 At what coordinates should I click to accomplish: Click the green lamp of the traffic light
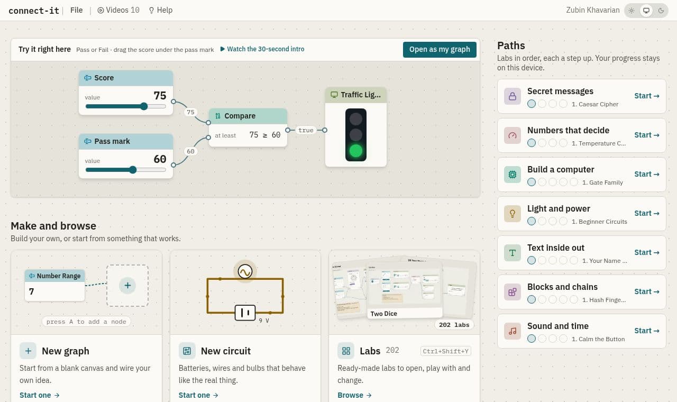point(356,151)
